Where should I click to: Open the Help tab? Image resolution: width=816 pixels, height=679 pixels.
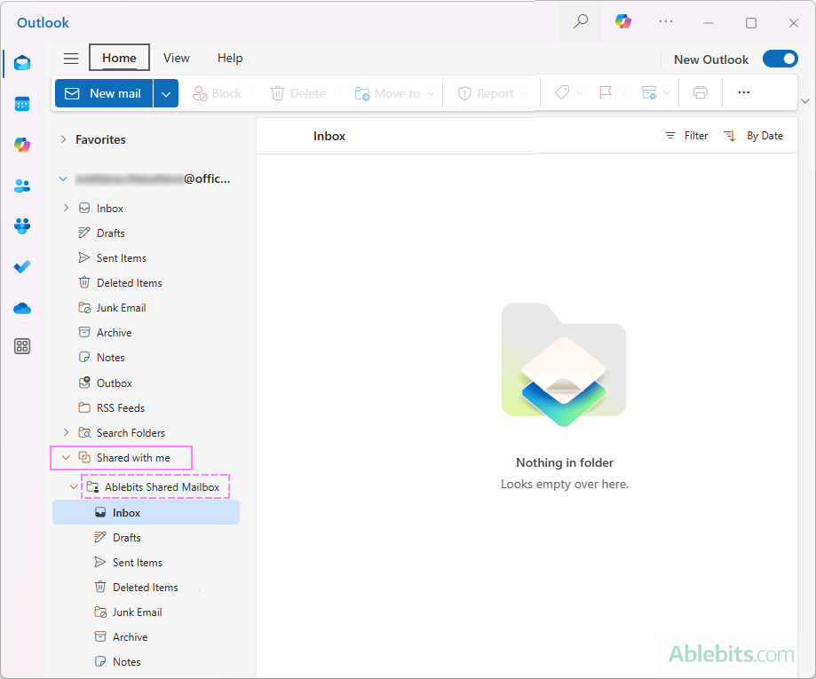click(x=230, y=59)
